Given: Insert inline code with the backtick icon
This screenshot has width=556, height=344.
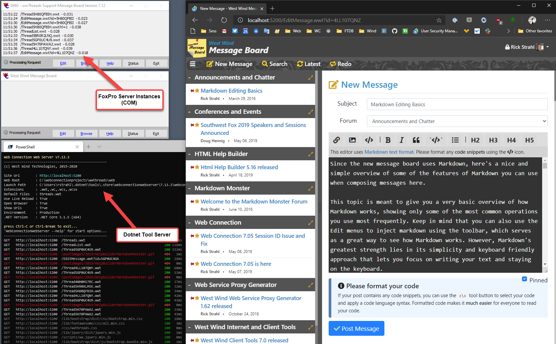Looking at the screenshot, I should click(x=436, y=140).
